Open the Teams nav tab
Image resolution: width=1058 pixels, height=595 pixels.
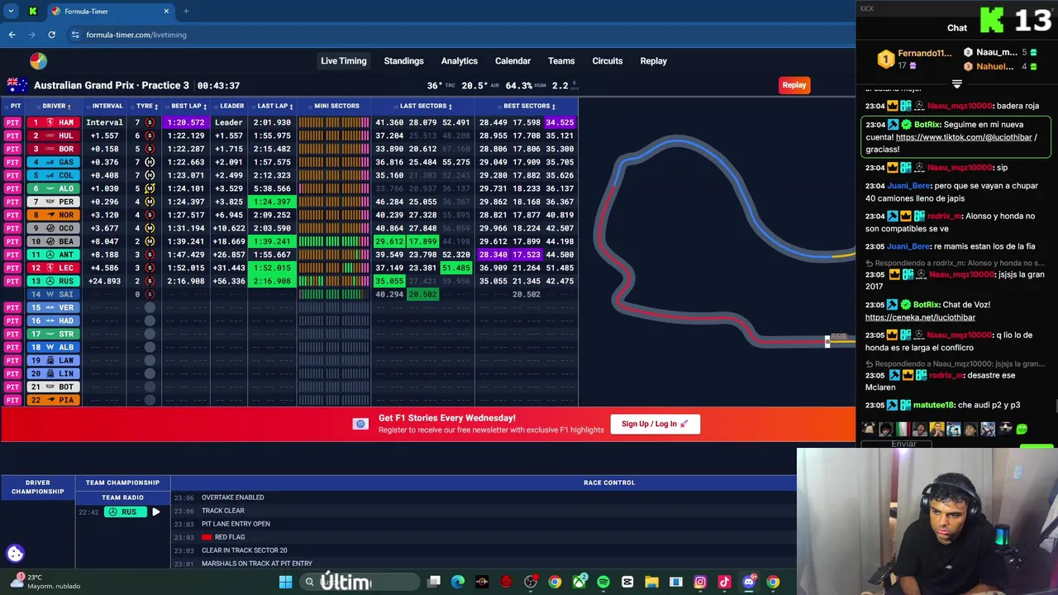[561, 61]
